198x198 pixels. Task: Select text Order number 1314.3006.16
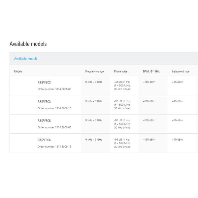(x=54, y=147)
